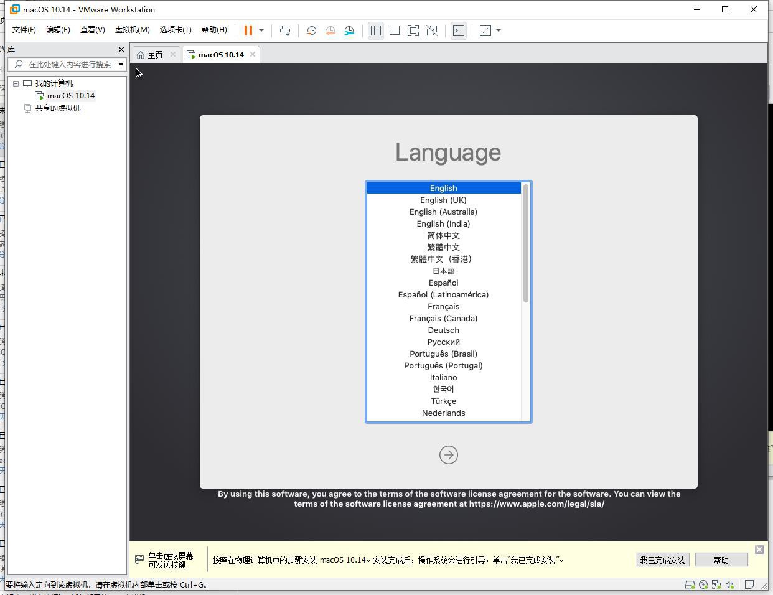Choose English (India) language
The width and height of the screenshot is (773, 595).
tap(444, 223)
